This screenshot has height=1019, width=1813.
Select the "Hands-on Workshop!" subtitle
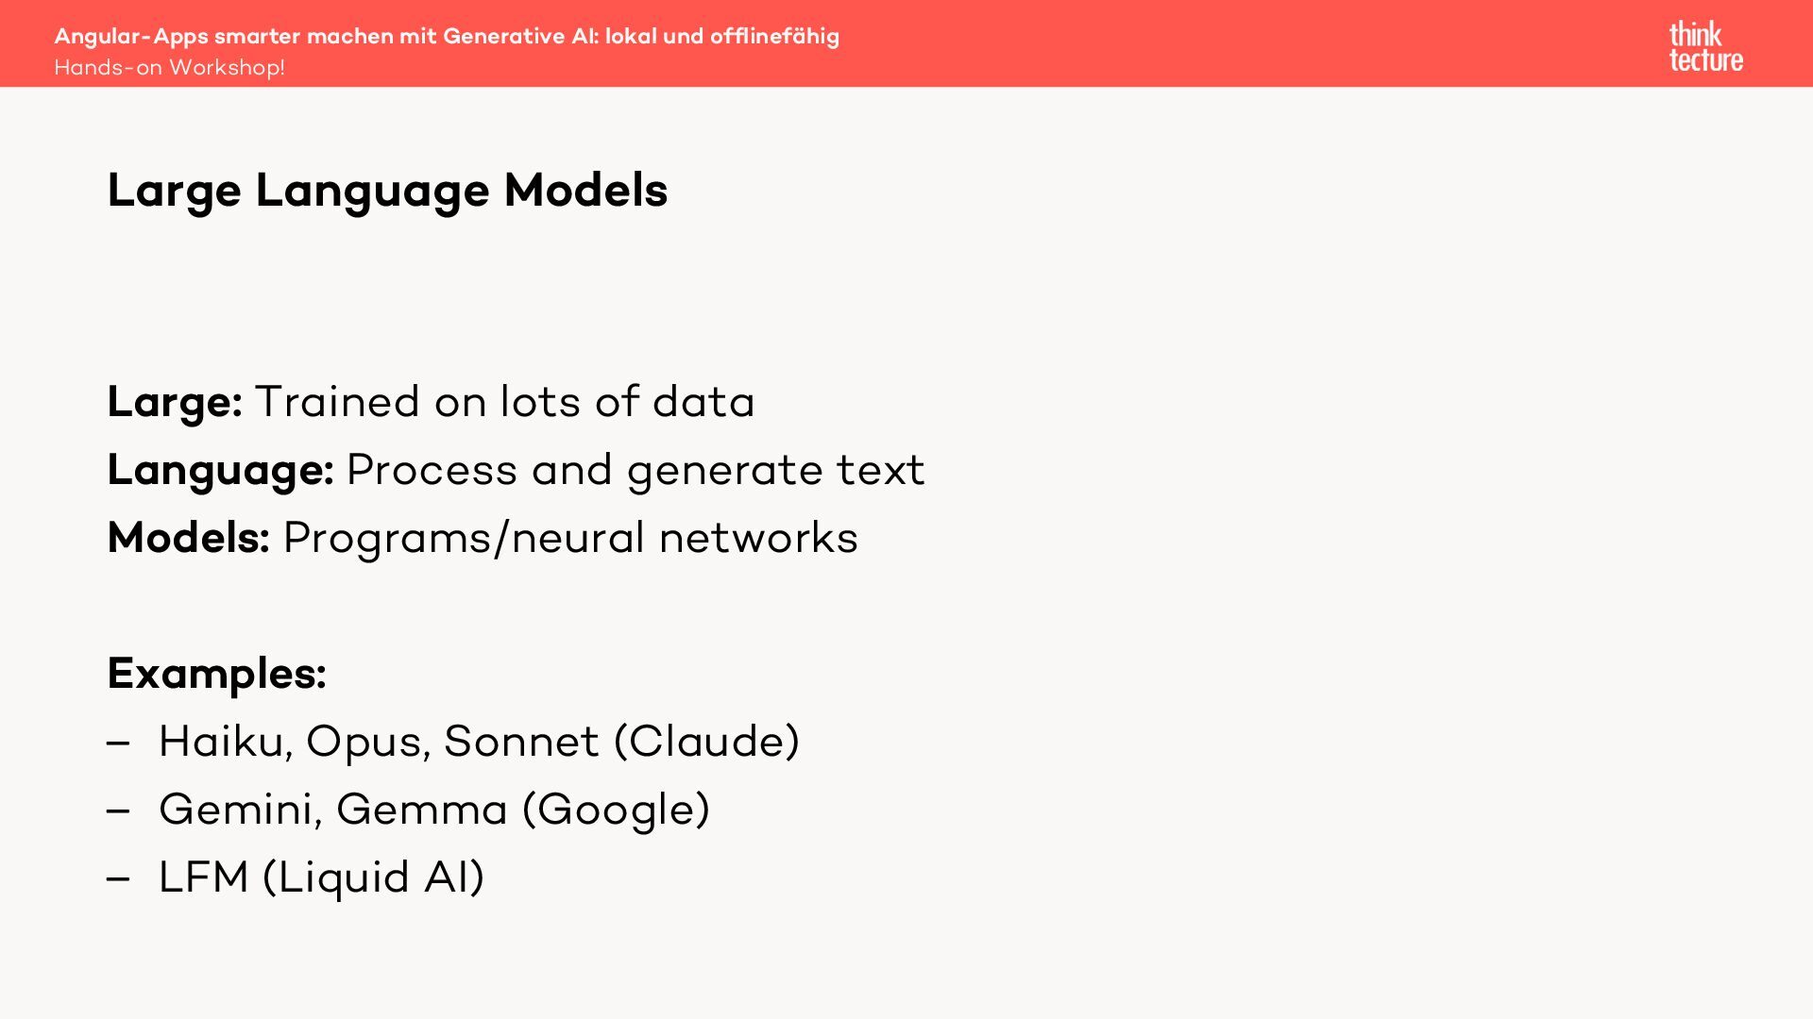click(x=169, y=68)
